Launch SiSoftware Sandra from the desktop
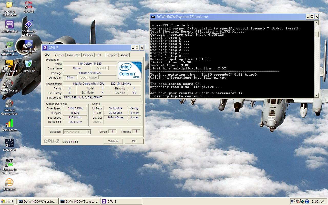This screenshot has width=328, height=205. [28, 28]
